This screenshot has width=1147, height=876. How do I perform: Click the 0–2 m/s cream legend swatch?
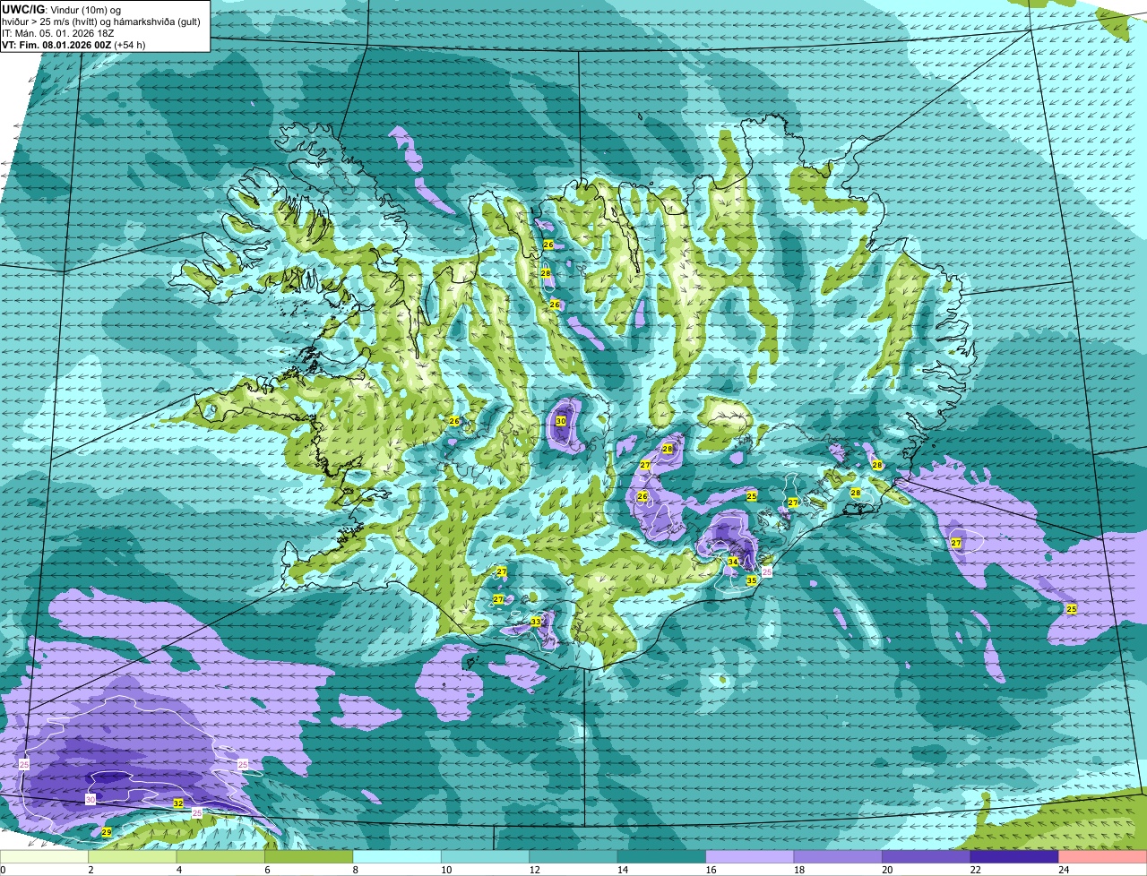[44, 857]
